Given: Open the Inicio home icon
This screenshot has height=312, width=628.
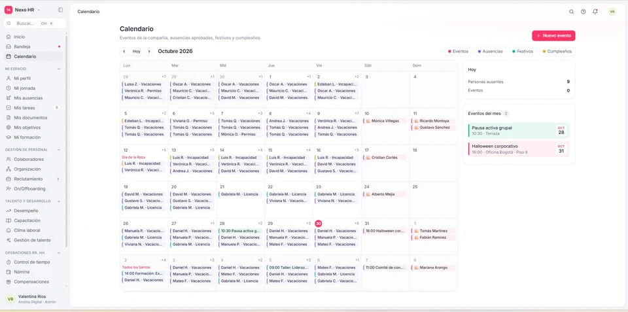Looking at the screenshot, I should point(9,37).
